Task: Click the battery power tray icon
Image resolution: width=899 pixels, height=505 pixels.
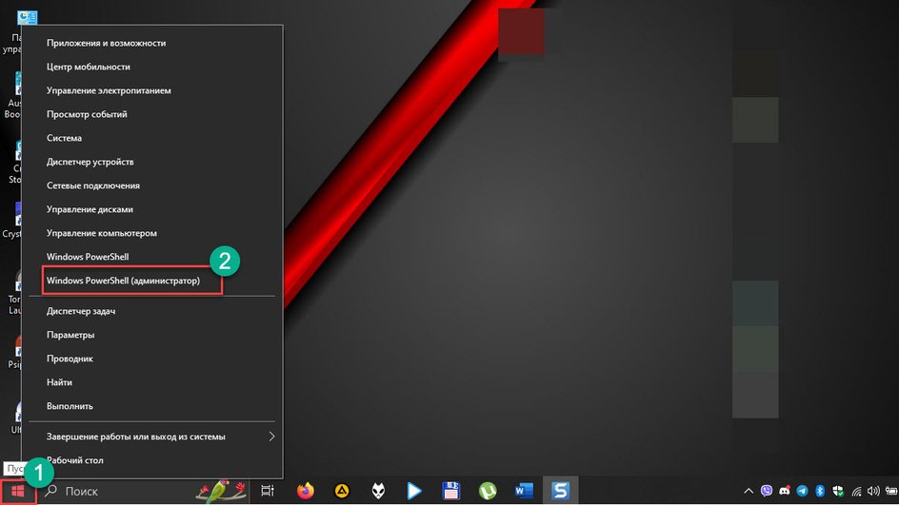Action: coord(891,491)
